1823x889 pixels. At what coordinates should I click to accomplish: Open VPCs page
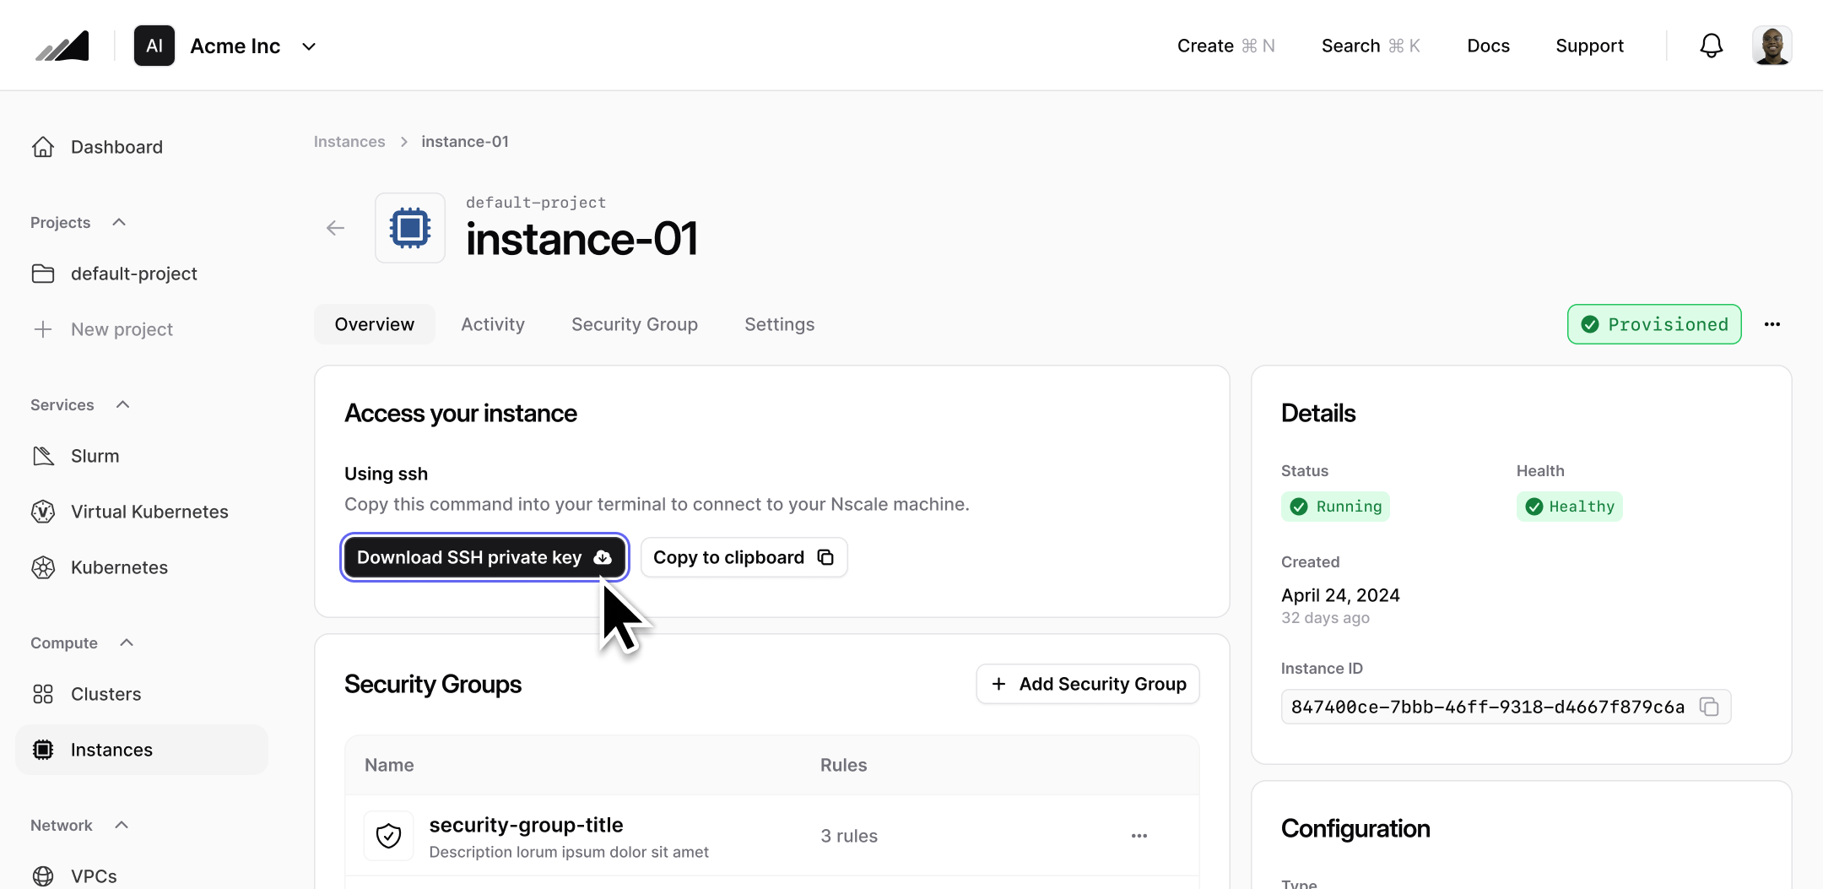point(94,876)
